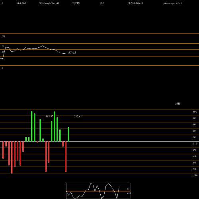The width and height of the screenshot is (199, 199).
Task: Click the '587.81' value label on bar chart
Action: [x=78, y=117]
